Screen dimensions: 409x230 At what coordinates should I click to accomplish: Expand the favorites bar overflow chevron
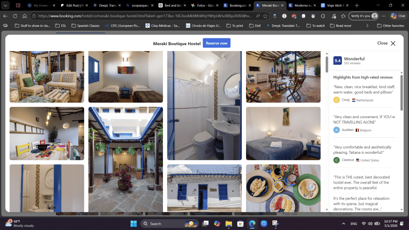(x=367, y=26)
